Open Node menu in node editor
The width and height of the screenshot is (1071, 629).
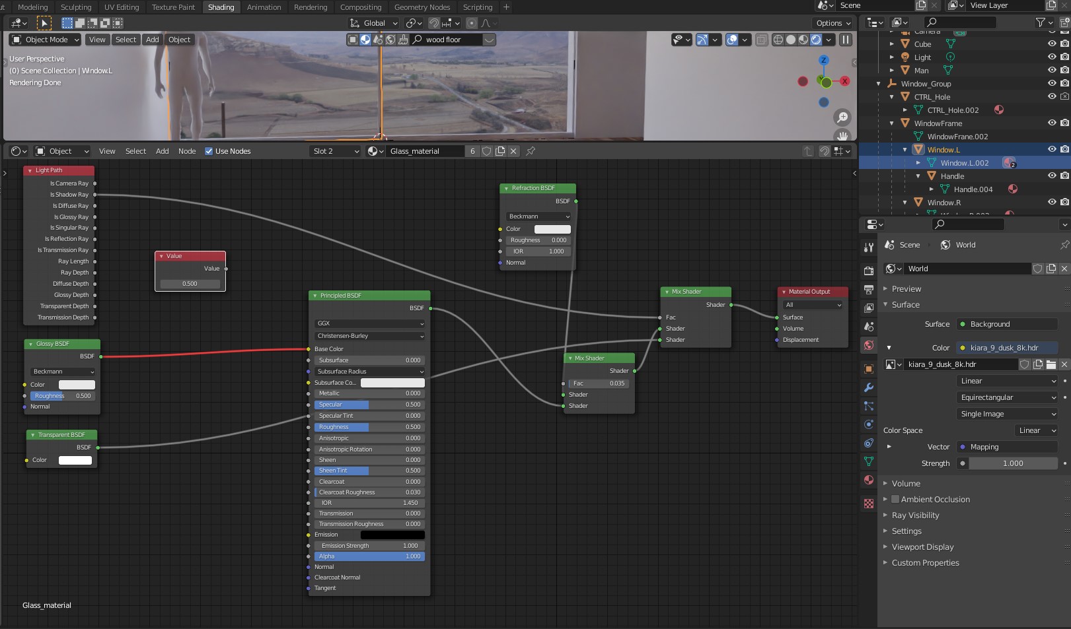pyautogui.click(x=187, y=151)
